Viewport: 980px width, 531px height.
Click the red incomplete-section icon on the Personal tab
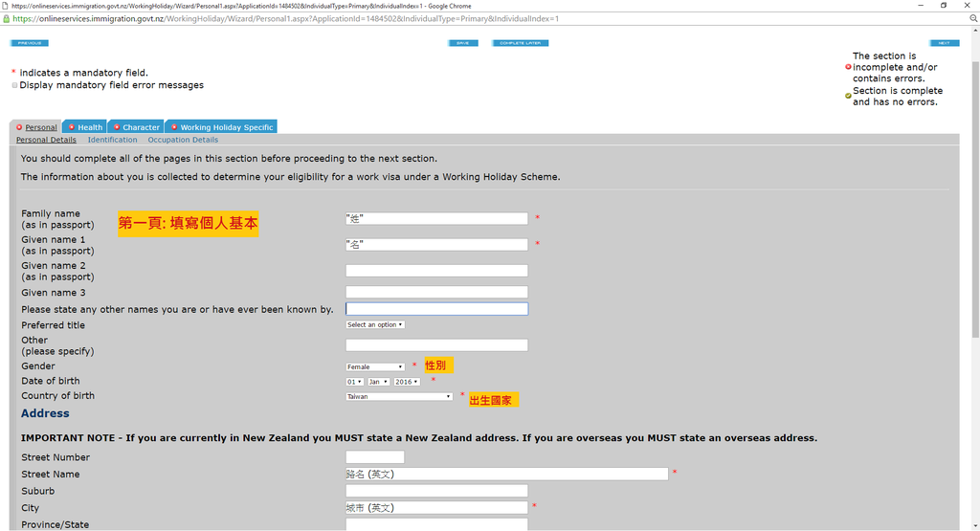(x=19, y=127)
